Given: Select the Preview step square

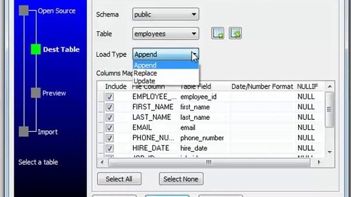Looking at the screenshot, I should click(36, 92).
